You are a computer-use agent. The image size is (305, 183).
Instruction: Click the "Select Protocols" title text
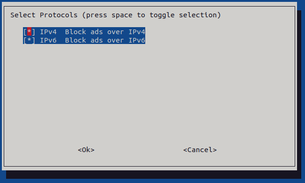[44, 15]
